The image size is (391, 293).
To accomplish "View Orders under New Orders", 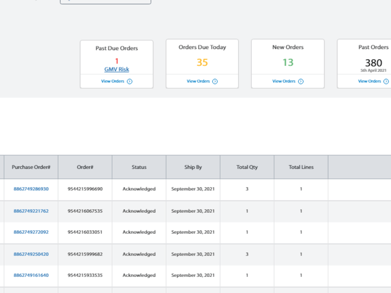I will pos(284,81).
